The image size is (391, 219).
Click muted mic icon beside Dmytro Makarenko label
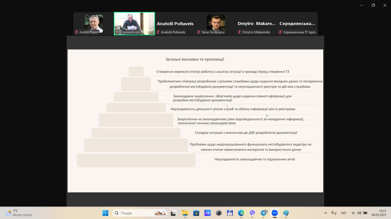click(239, 32)
